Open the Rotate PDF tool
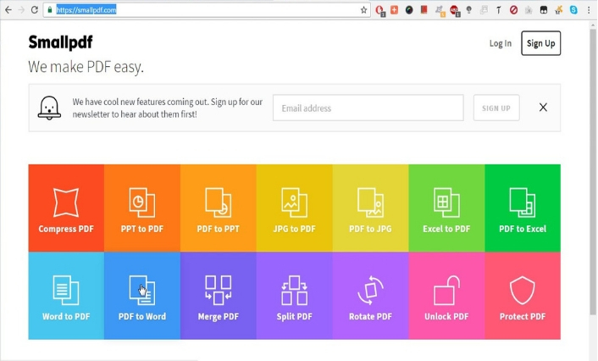The image size is (598, 361). pos(370,296)
